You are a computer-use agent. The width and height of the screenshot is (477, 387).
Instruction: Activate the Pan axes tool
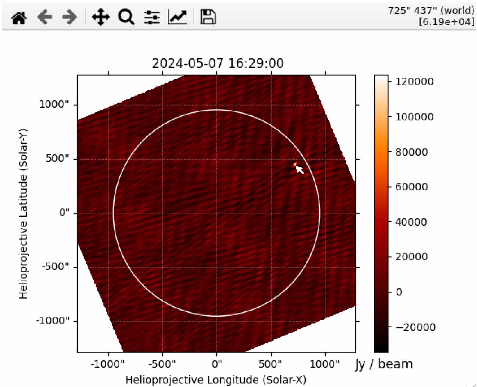tap(101, 17)
